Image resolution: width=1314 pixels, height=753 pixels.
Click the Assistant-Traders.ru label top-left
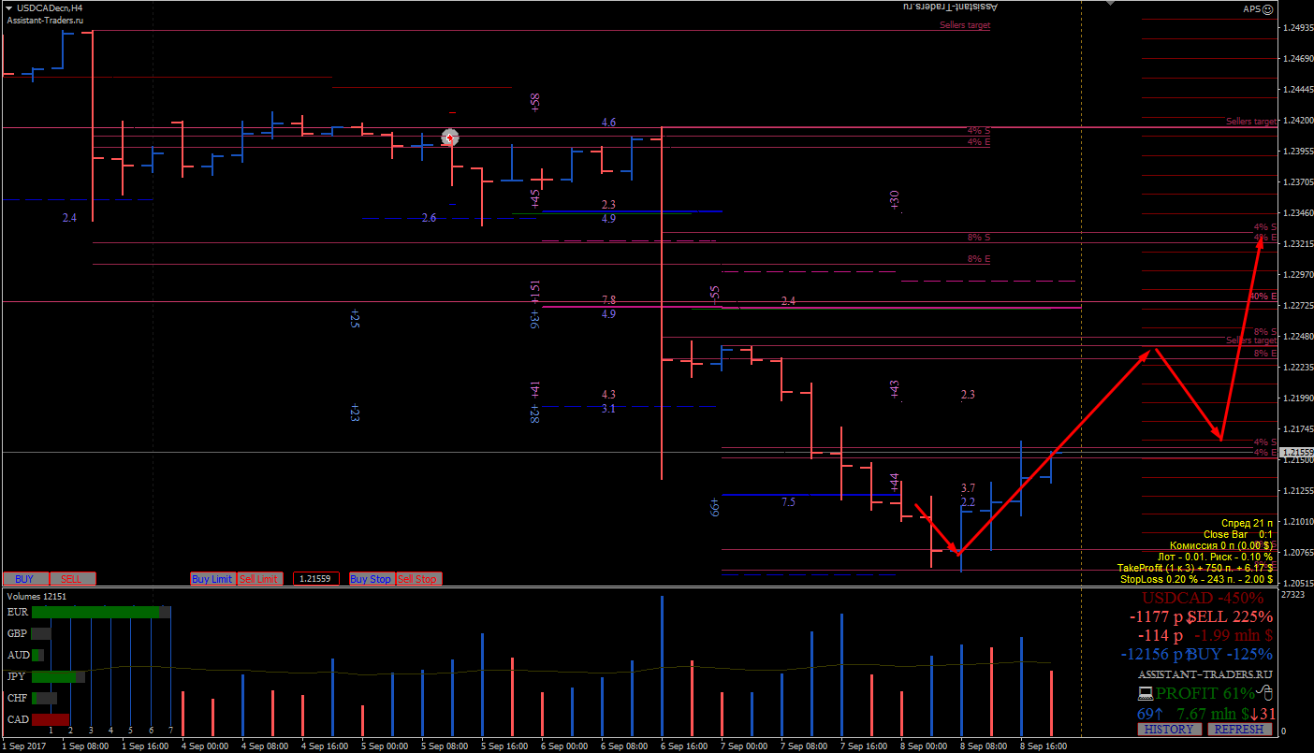point(45,20)
